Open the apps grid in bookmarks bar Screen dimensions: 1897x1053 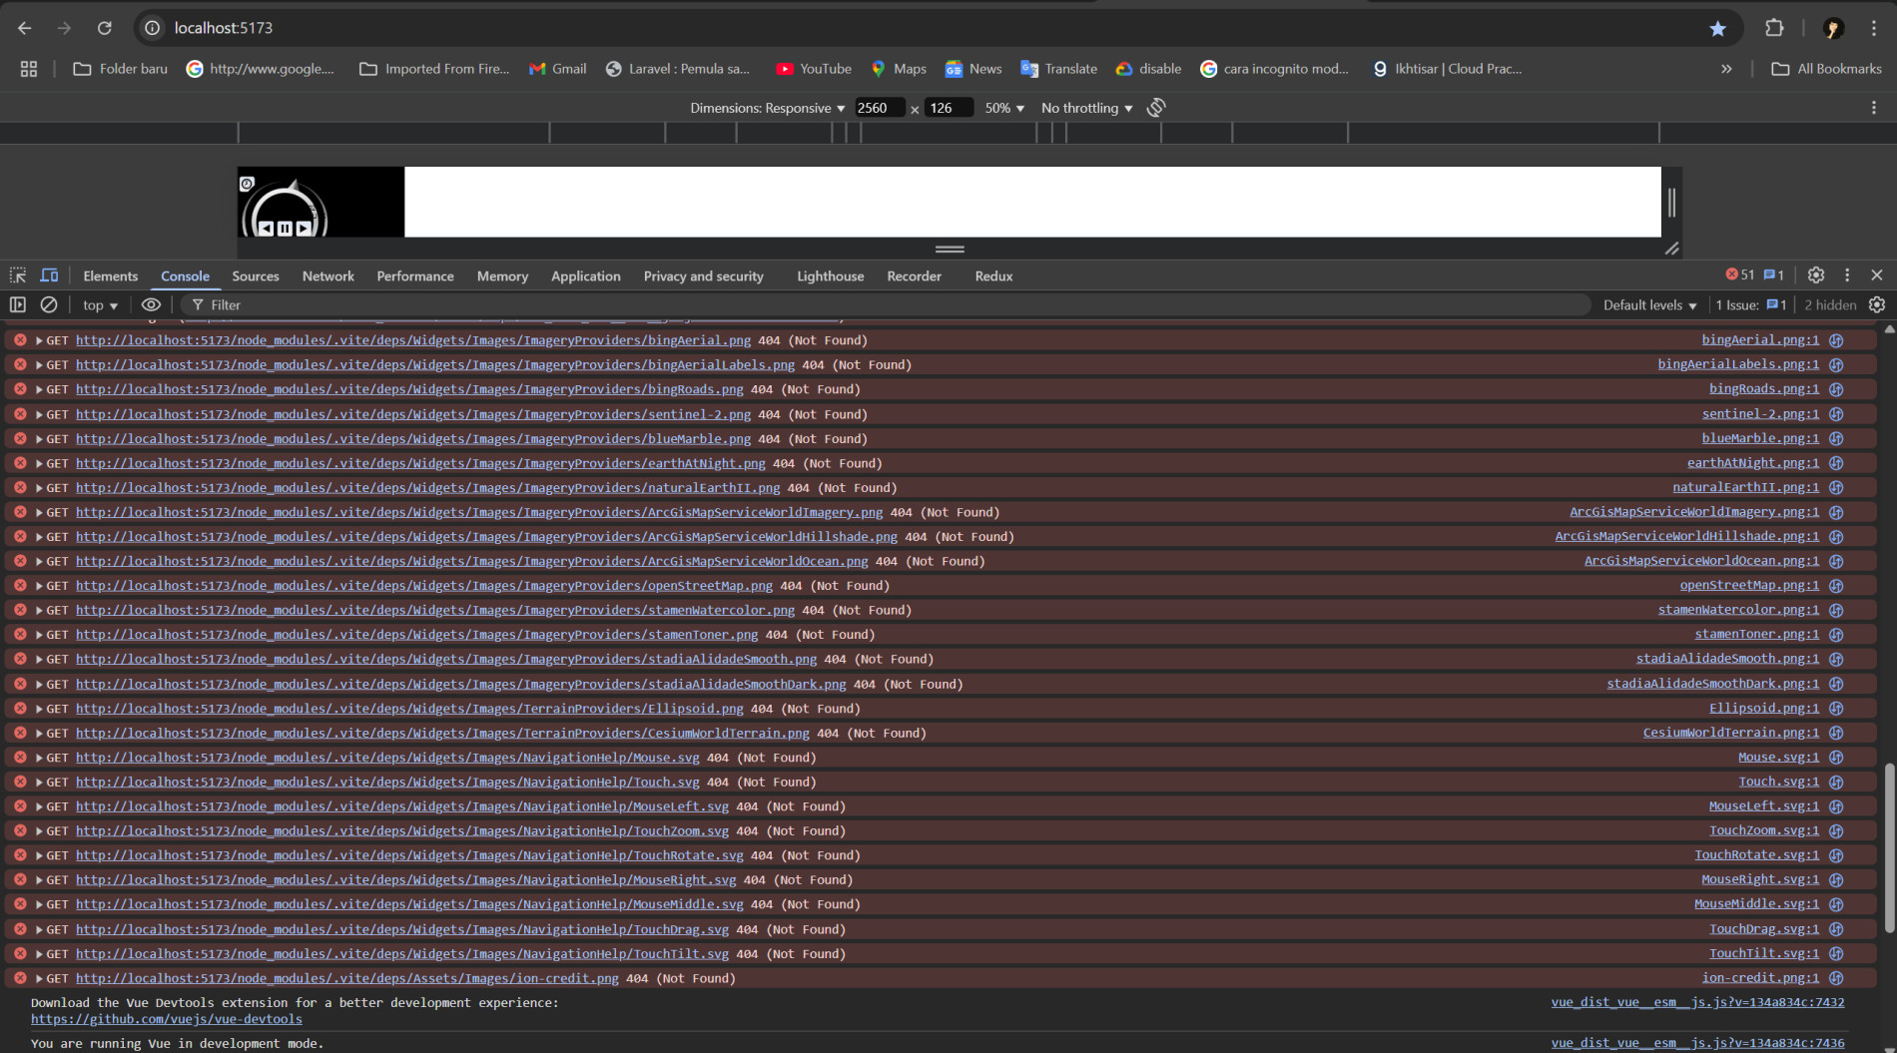[x=29, y=69]
